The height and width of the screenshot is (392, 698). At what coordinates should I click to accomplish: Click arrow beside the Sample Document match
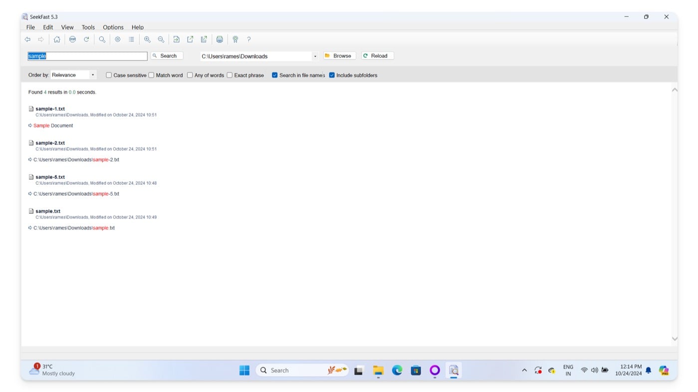tap(30, 126)
